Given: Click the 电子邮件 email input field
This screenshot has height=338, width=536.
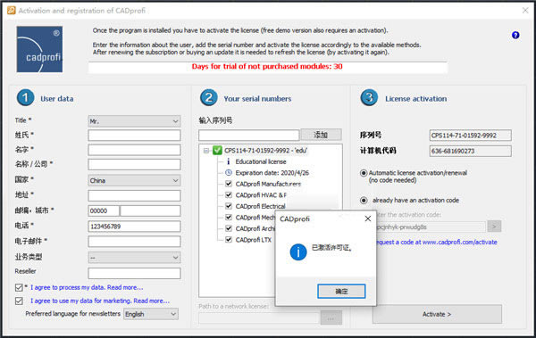Looking at the screenshot, I should click(x=134, y=242).
